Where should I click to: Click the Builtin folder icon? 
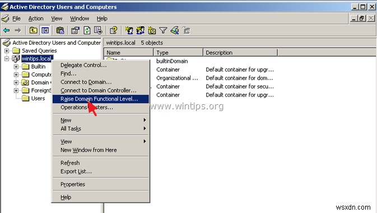pyautogui.click(x=25, y=67)
